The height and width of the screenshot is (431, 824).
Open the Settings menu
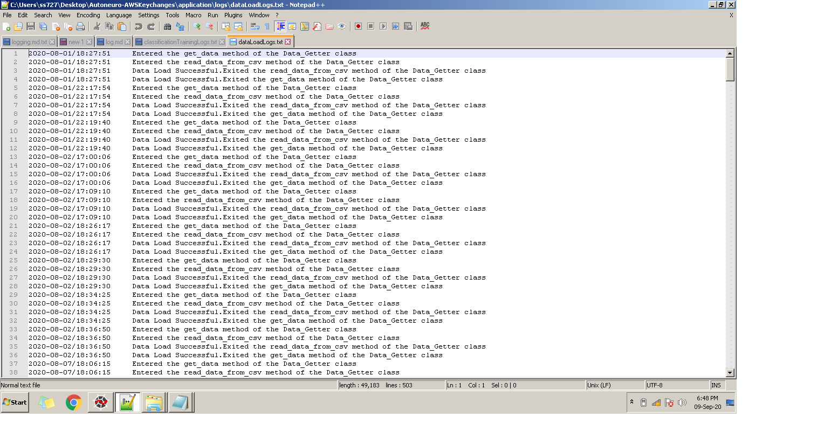149,15
